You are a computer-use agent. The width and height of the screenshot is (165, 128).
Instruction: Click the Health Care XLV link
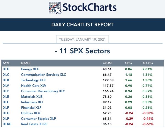pyautogui.click(x=34, y=86)
